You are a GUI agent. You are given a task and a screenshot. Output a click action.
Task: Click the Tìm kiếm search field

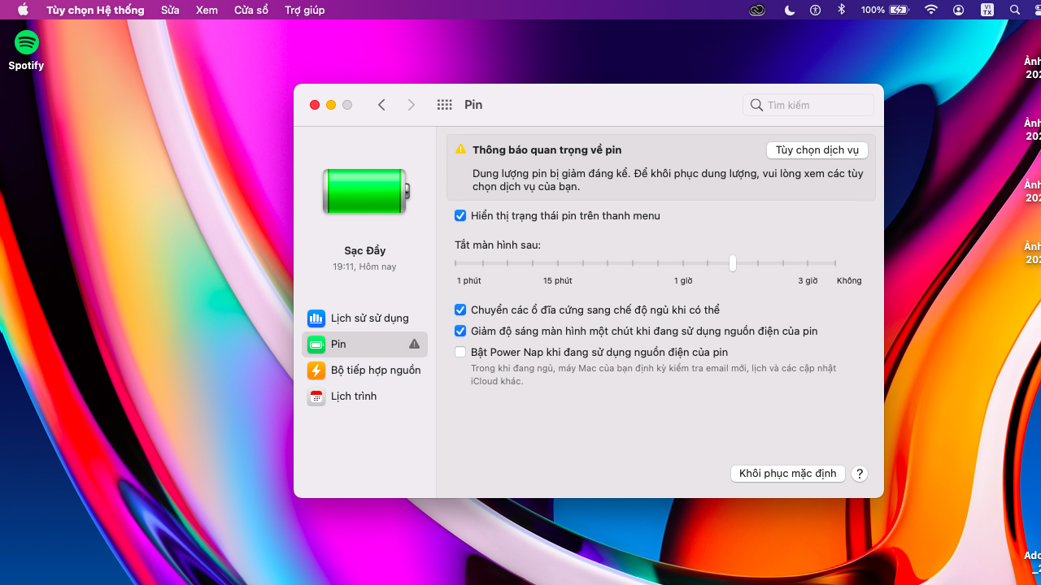808,105
